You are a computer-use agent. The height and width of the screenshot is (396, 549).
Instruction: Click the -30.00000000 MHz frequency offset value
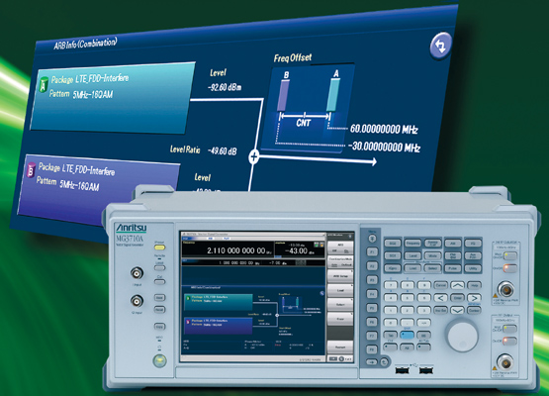[384, 147]
